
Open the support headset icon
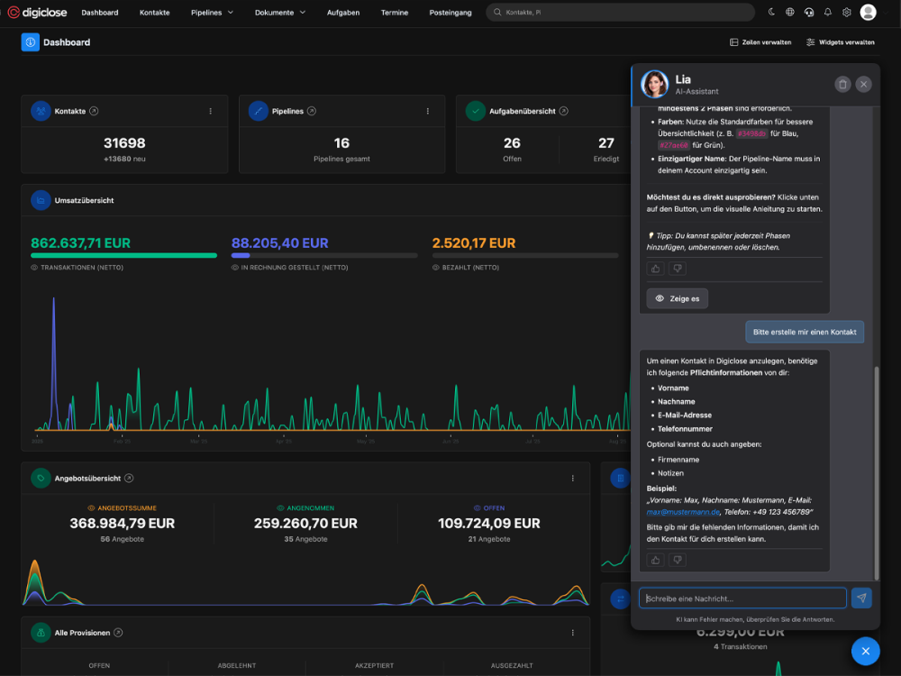coord(809,12)
